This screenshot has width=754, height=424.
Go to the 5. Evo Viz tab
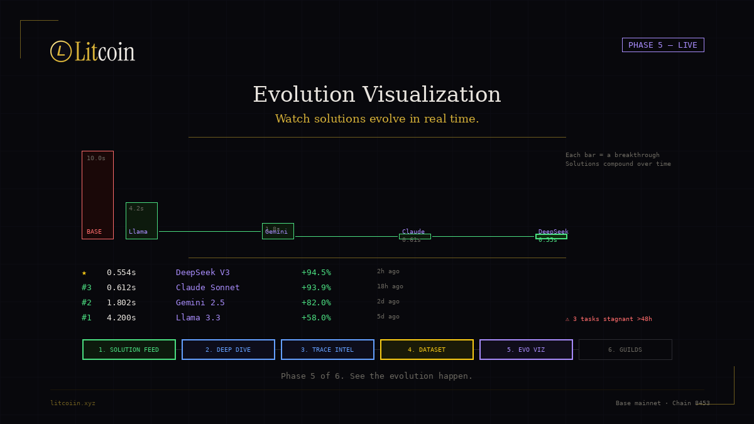click(526, 350)
